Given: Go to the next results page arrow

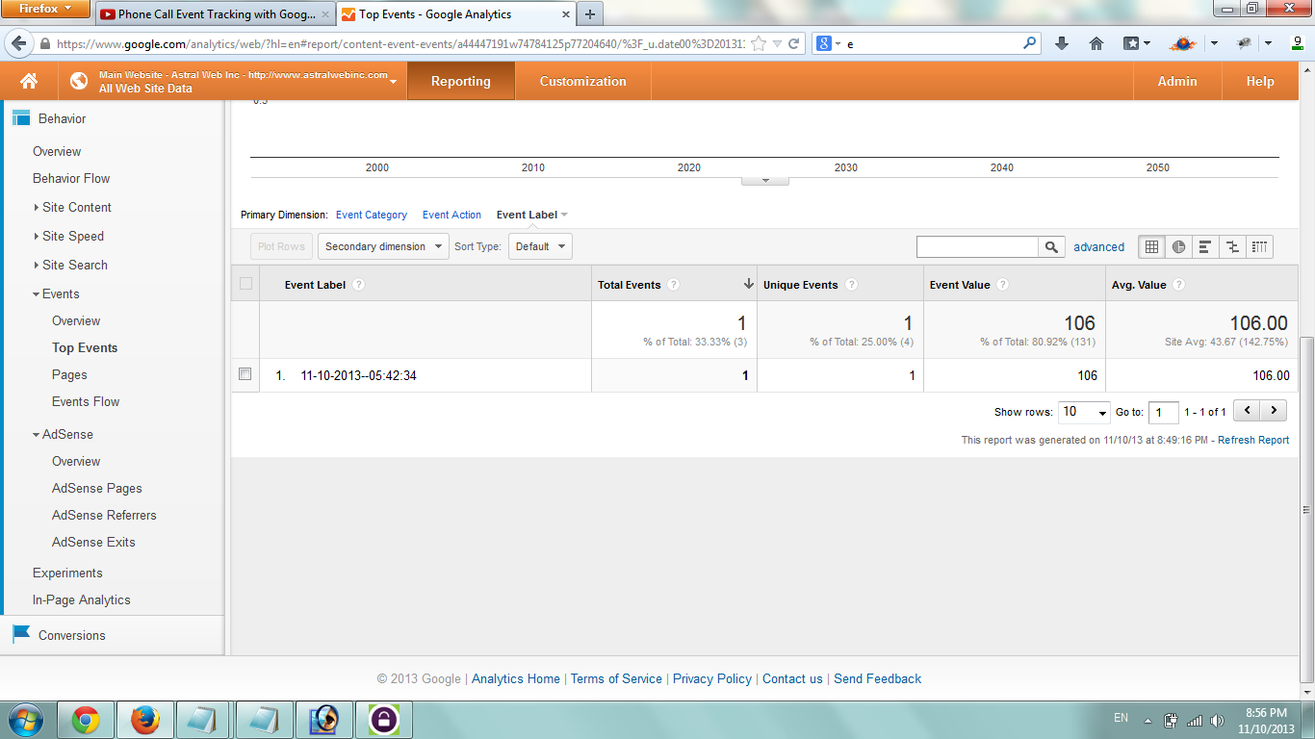Looking at the screenshot, I should [1274, 411].
